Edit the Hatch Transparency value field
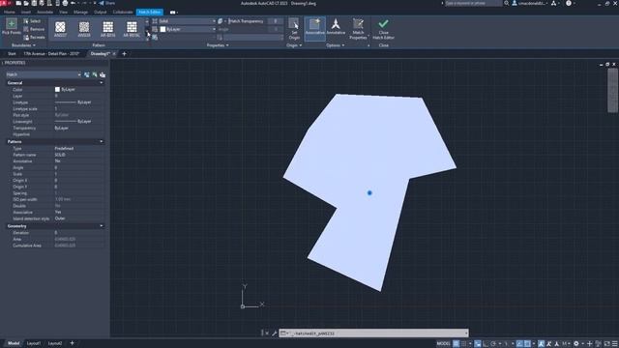This screenshot has width=619, height=348. (x=276, y=21)
